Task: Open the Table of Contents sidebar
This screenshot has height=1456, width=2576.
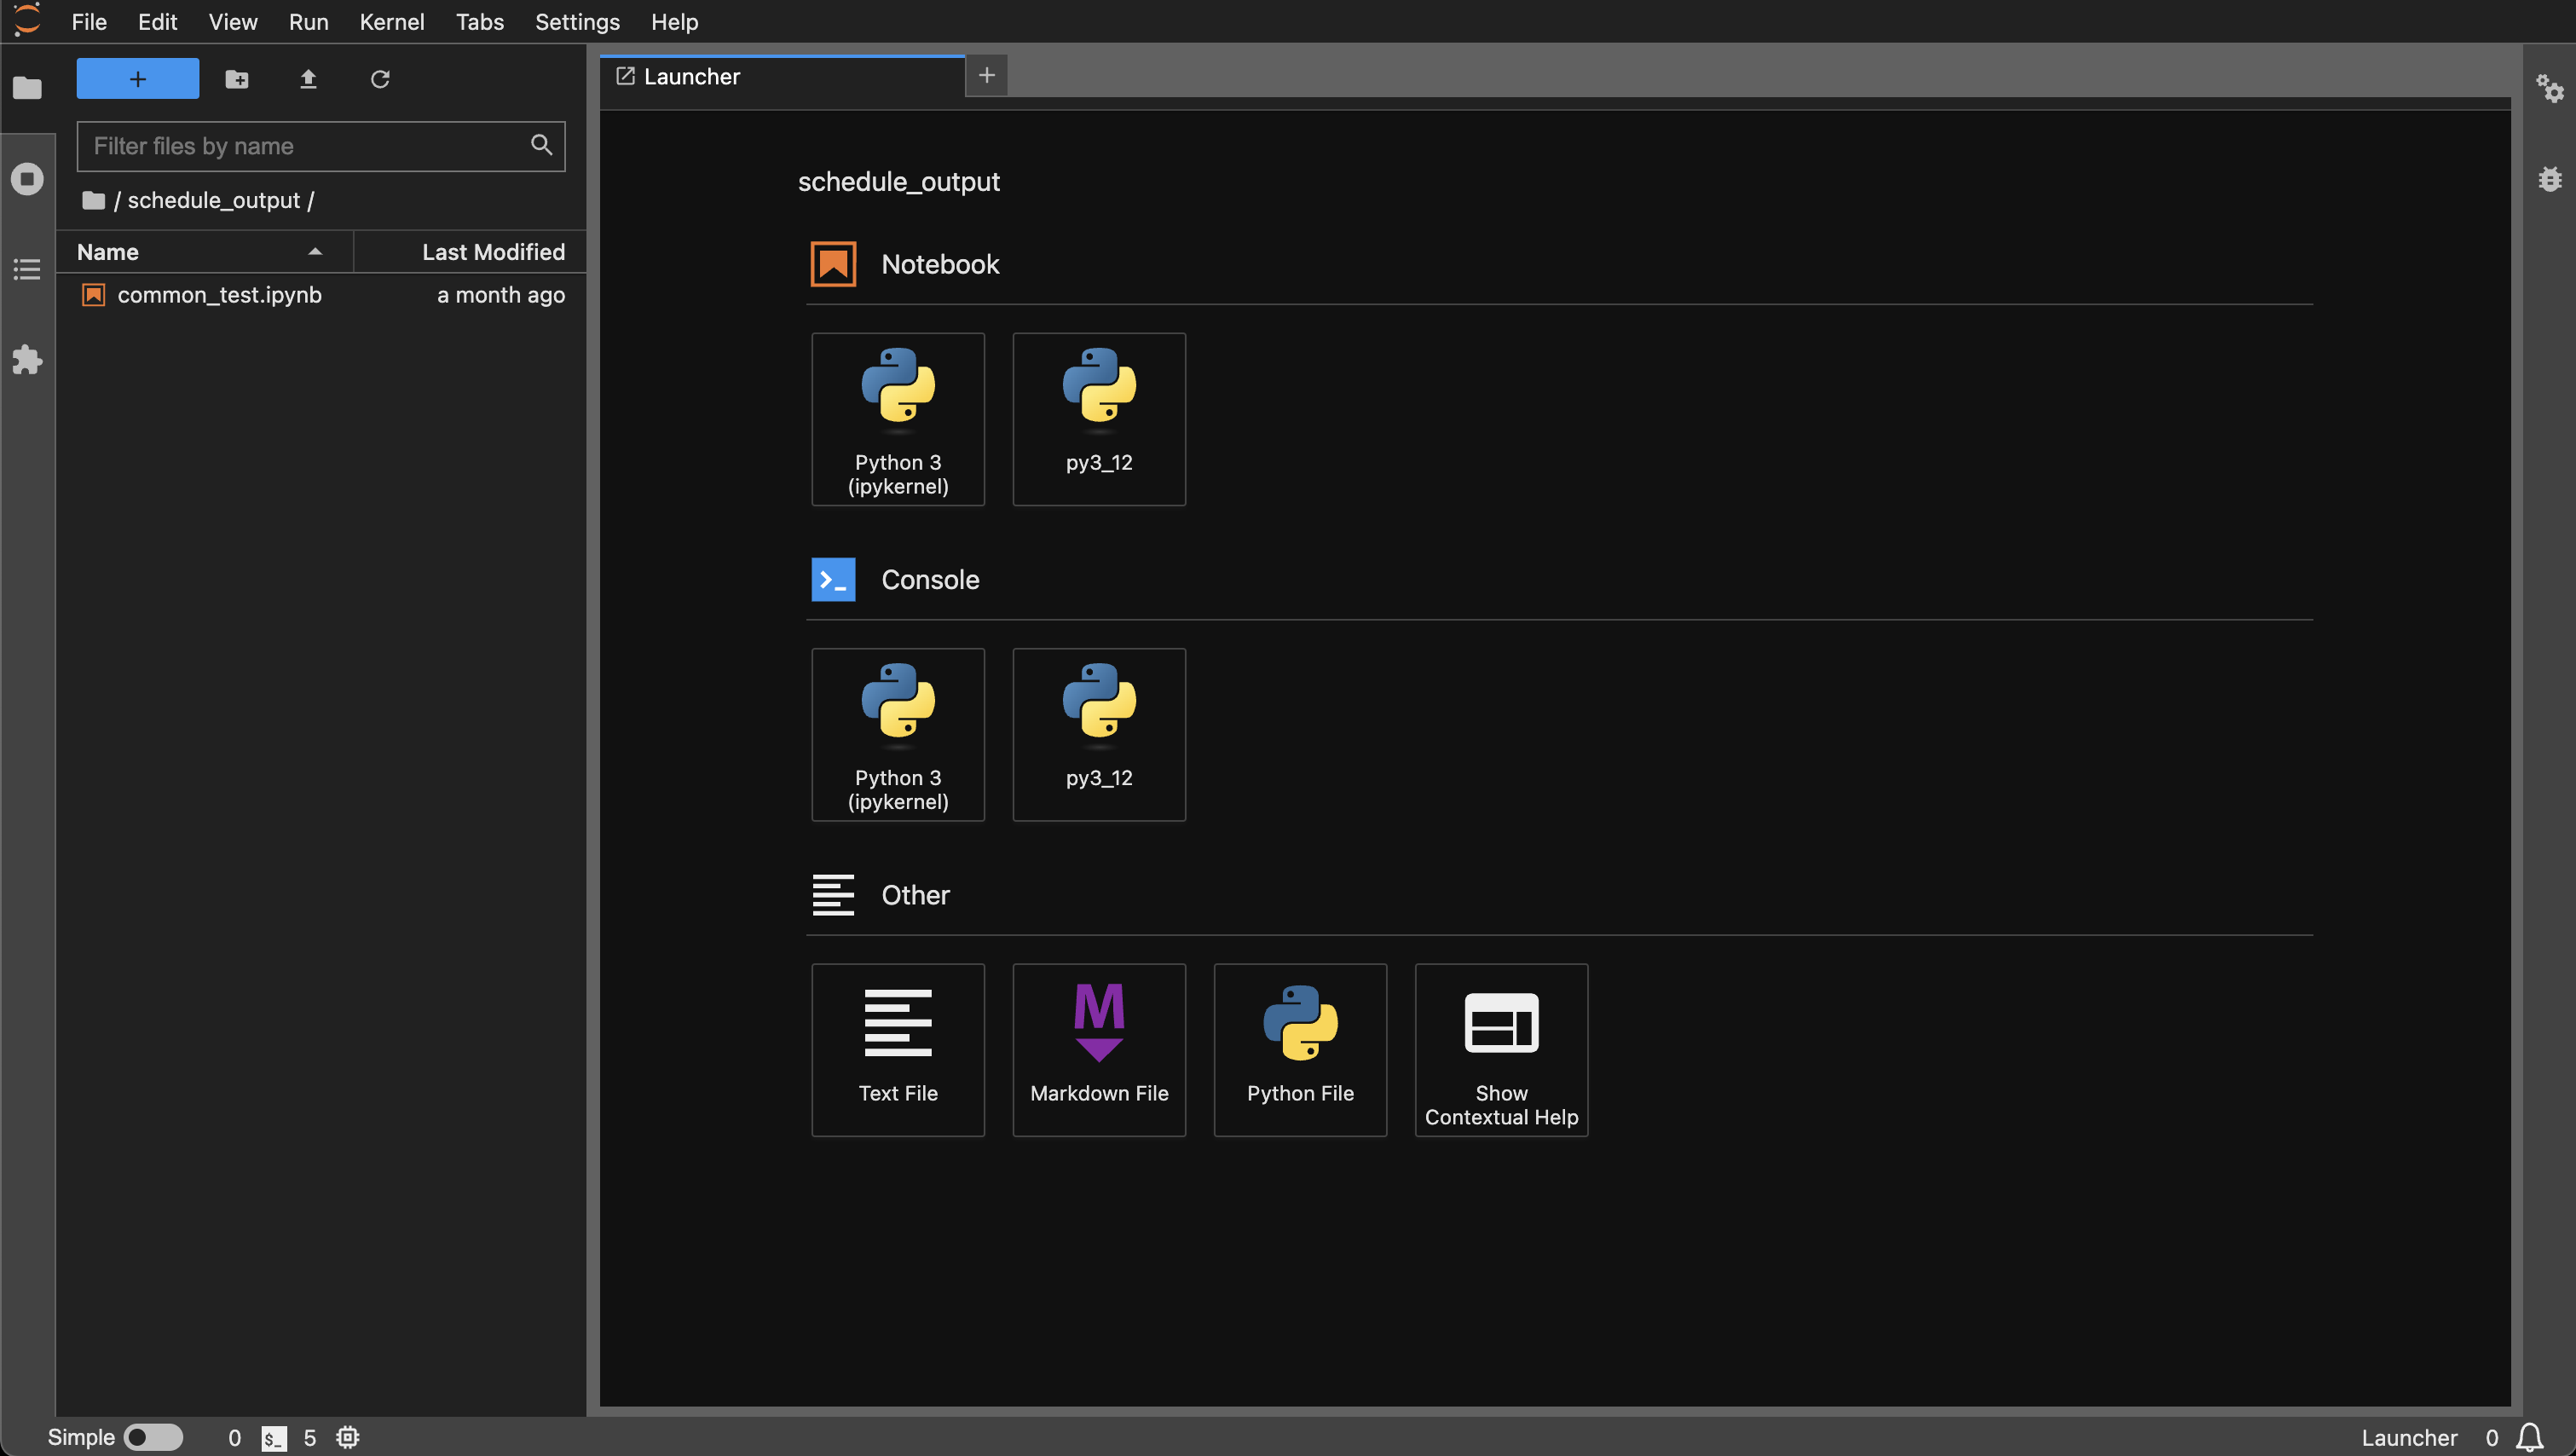Action: click(27, 269)
